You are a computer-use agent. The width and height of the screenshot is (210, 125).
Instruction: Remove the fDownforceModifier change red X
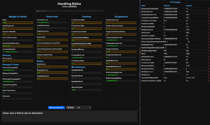pos(208,27)
